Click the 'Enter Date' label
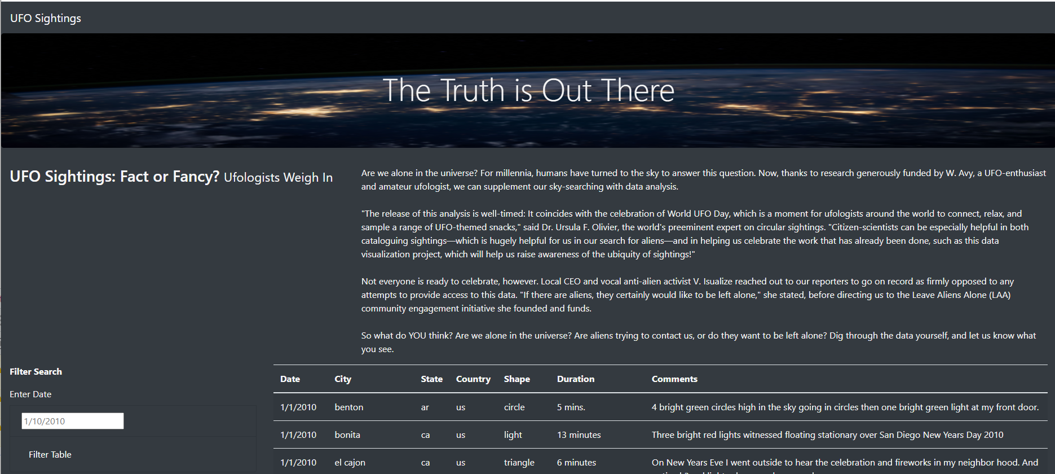 tap(30, 394)
